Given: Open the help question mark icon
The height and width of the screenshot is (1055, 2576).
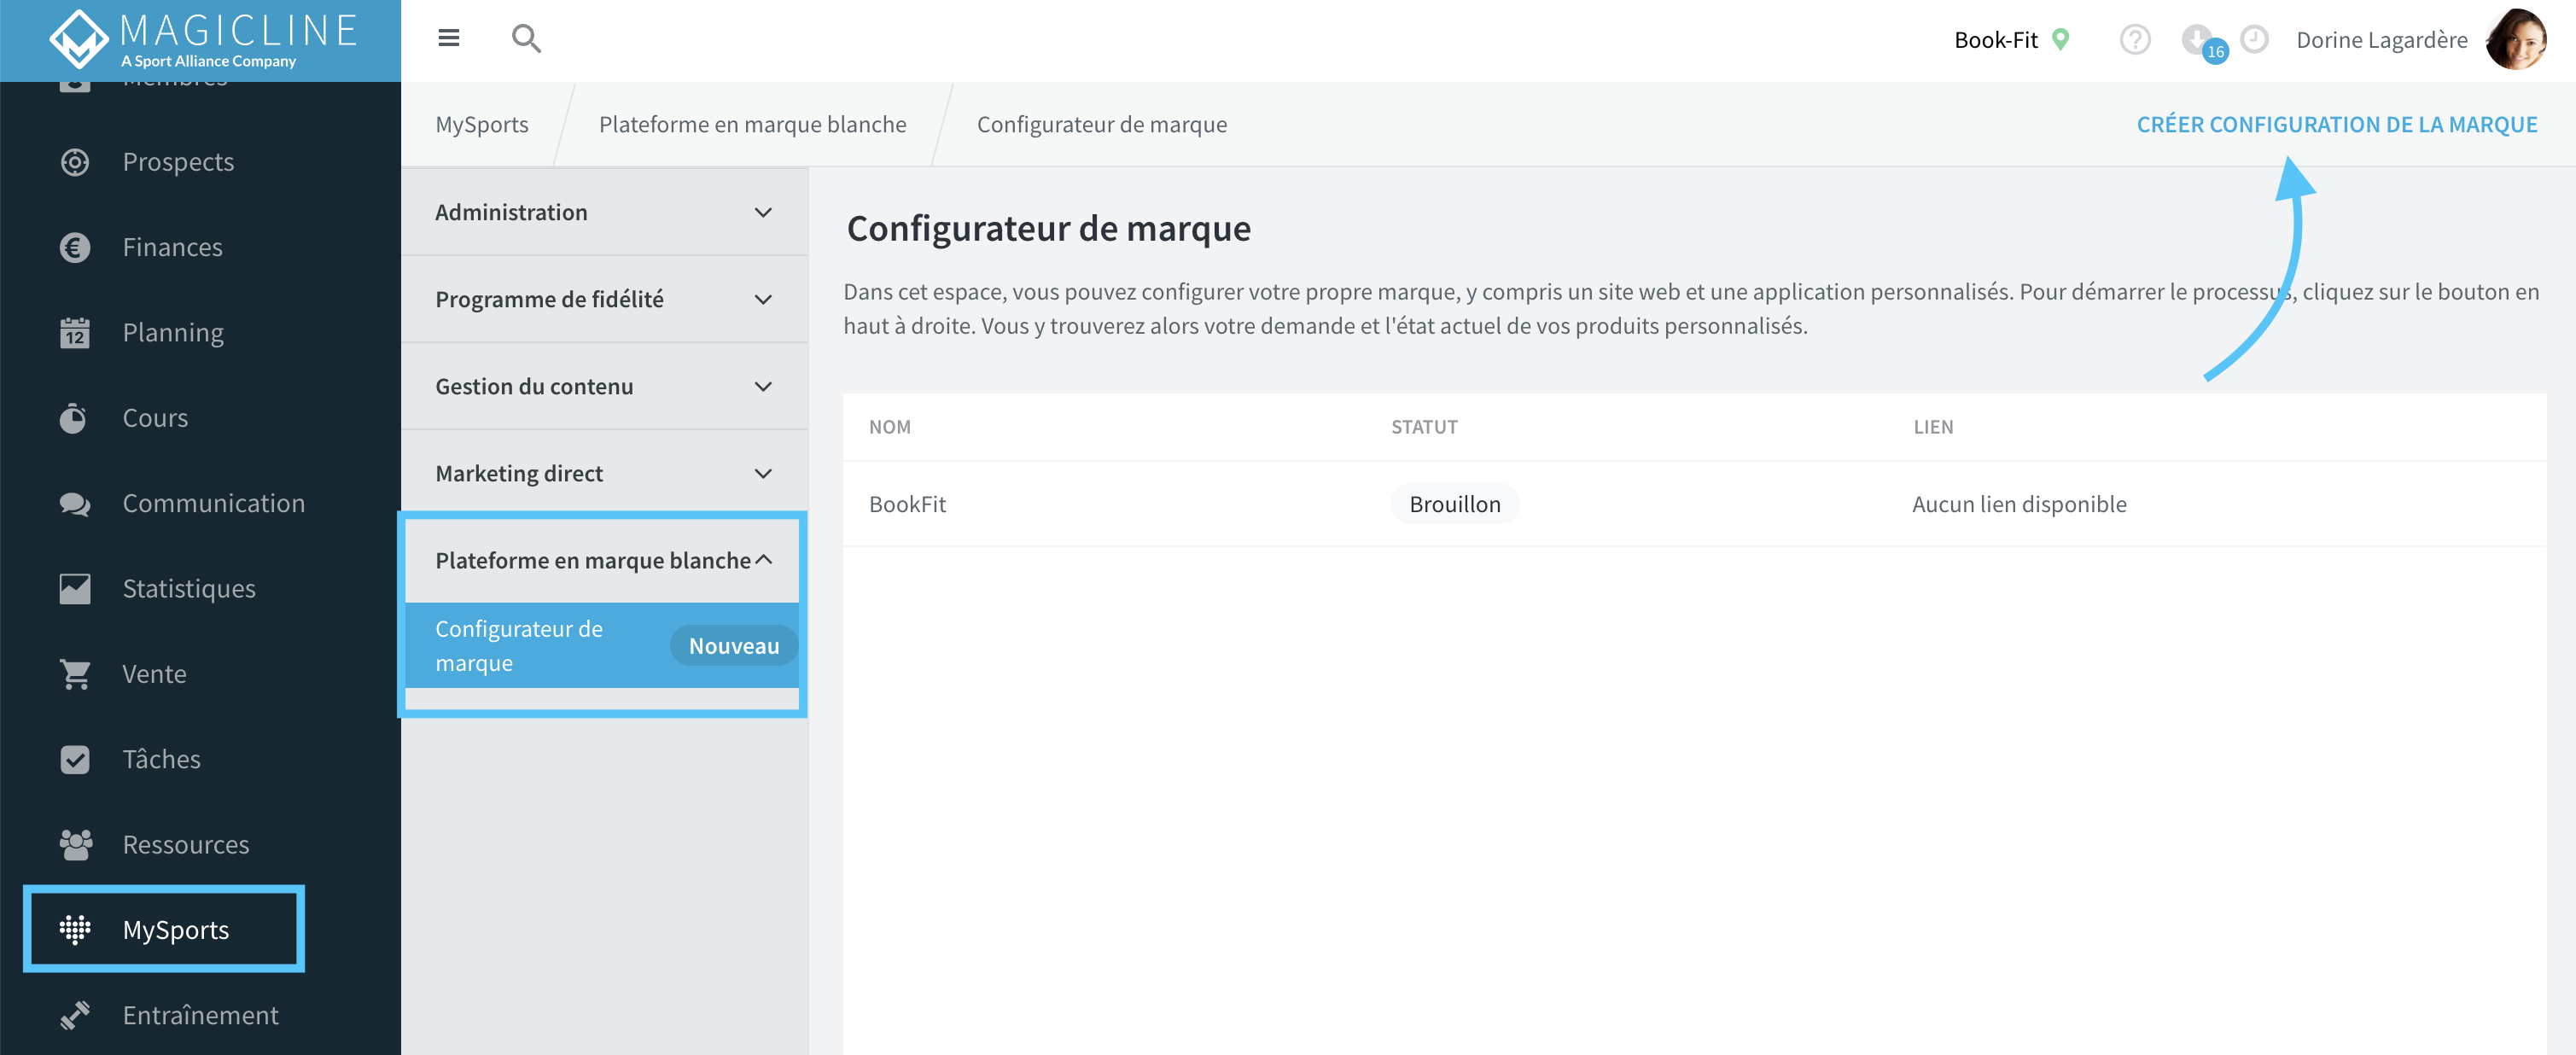Looking at the screenshot, I should point(2134,40).
